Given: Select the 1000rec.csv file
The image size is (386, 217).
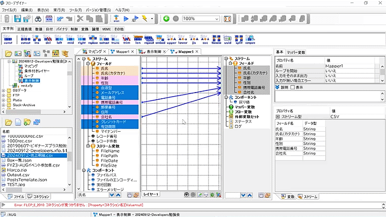Looking at the screenshot, I should (x=20, y=141).
